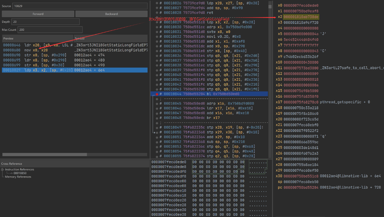This screenshot has height=217, width=384.
Task: Click hex dump address 0000007fec60ee38
Action: tap(169, 214)
